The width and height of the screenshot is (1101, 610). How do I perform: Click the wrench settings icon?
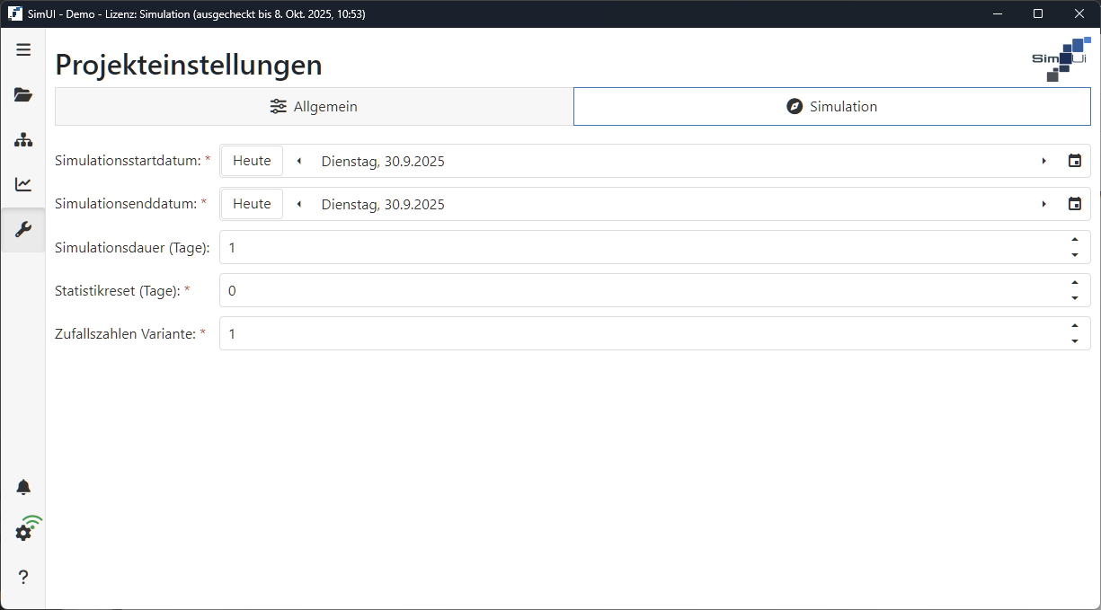pyautogui.click(x=23, y=229)
